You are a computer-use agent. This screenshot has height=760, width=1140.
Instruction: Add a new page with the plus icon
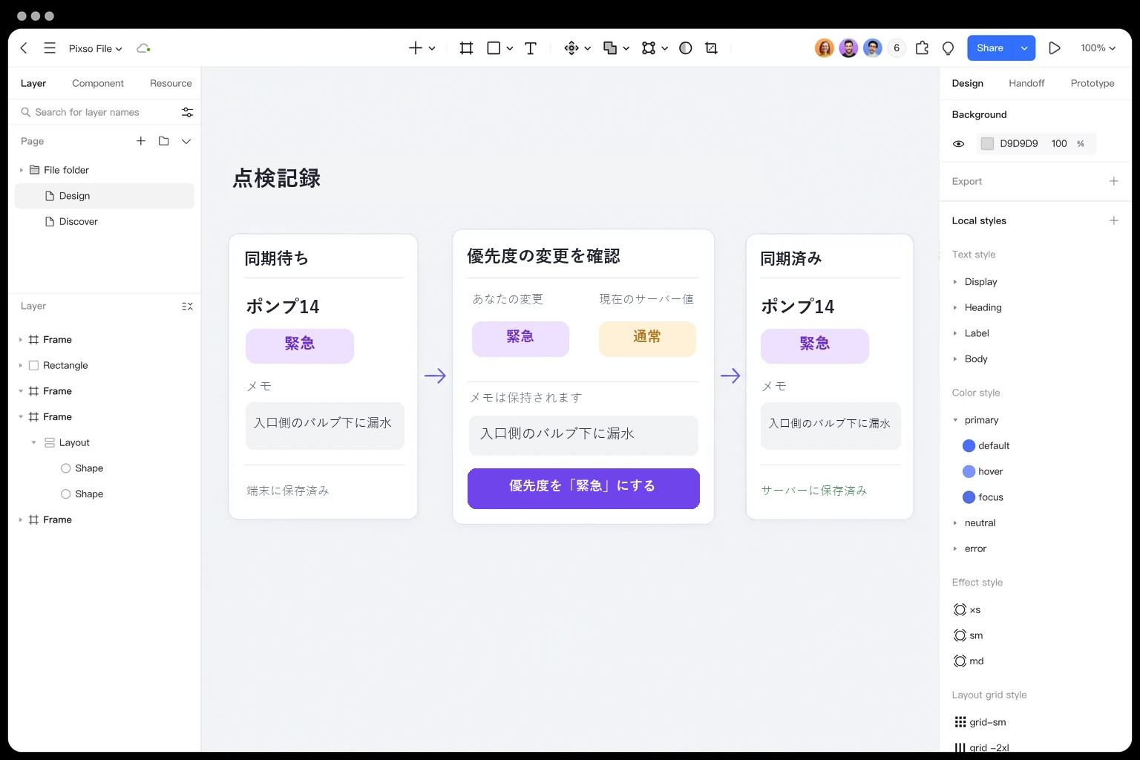[141, 141]
